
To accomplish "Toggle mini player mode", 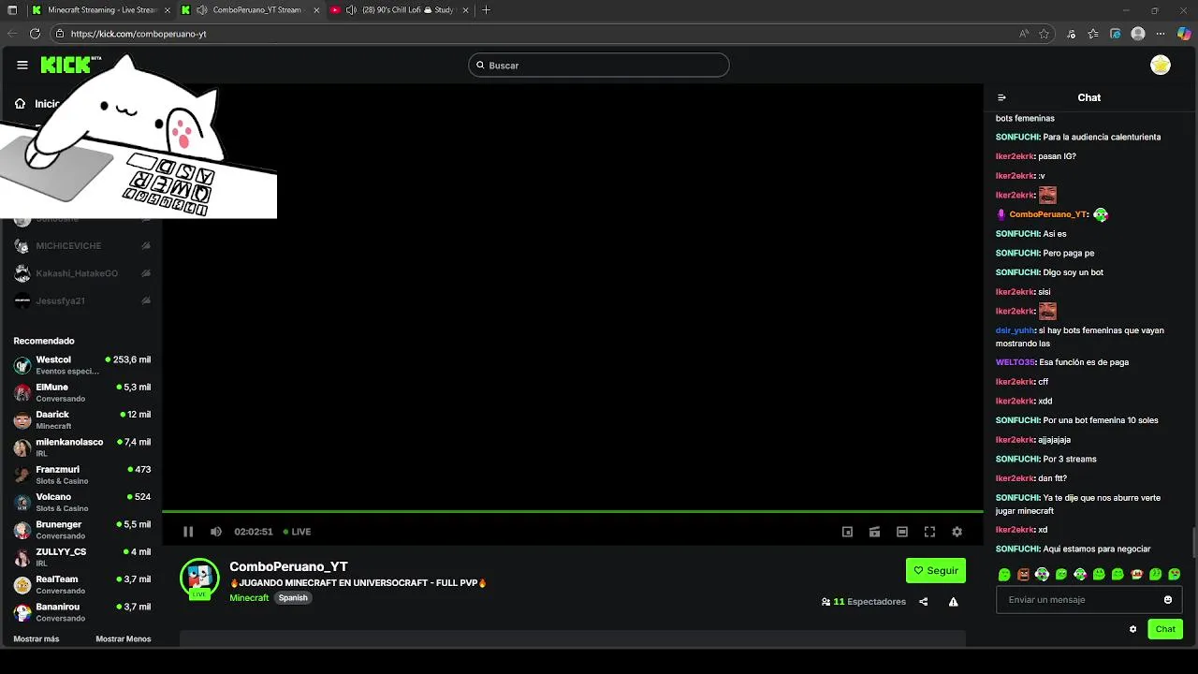I will pos(847,532).
